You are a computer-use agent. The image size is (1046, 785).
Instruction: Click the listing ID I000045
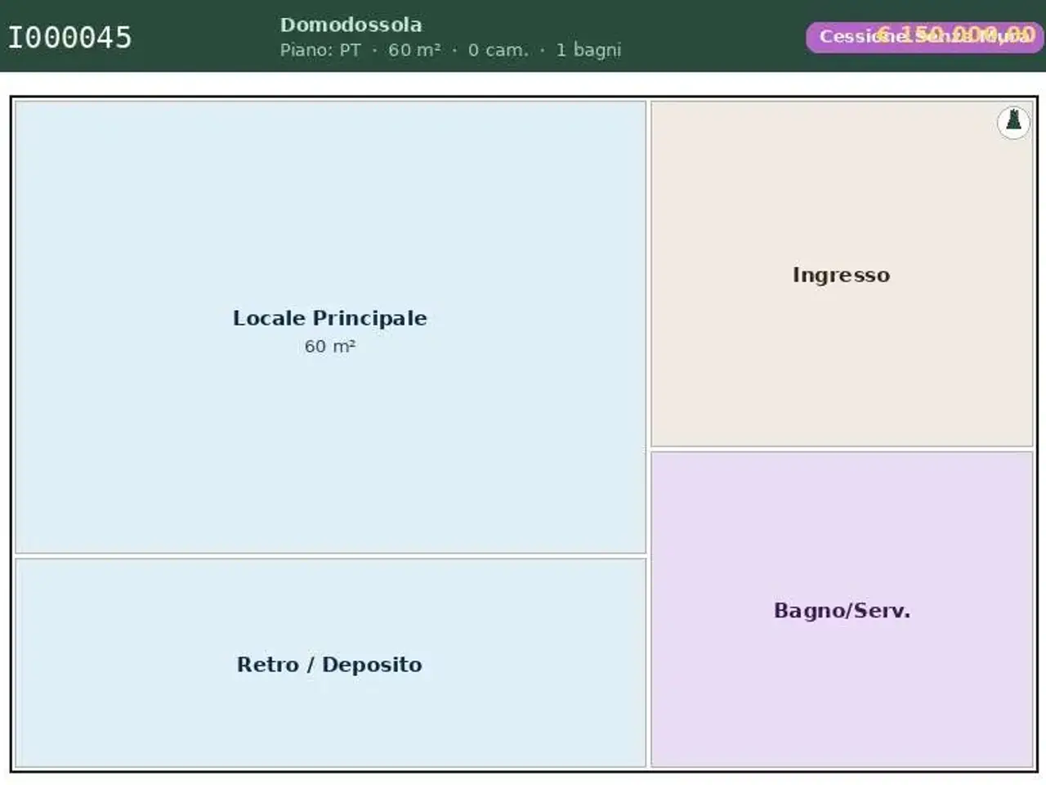[x=69, y=37]
